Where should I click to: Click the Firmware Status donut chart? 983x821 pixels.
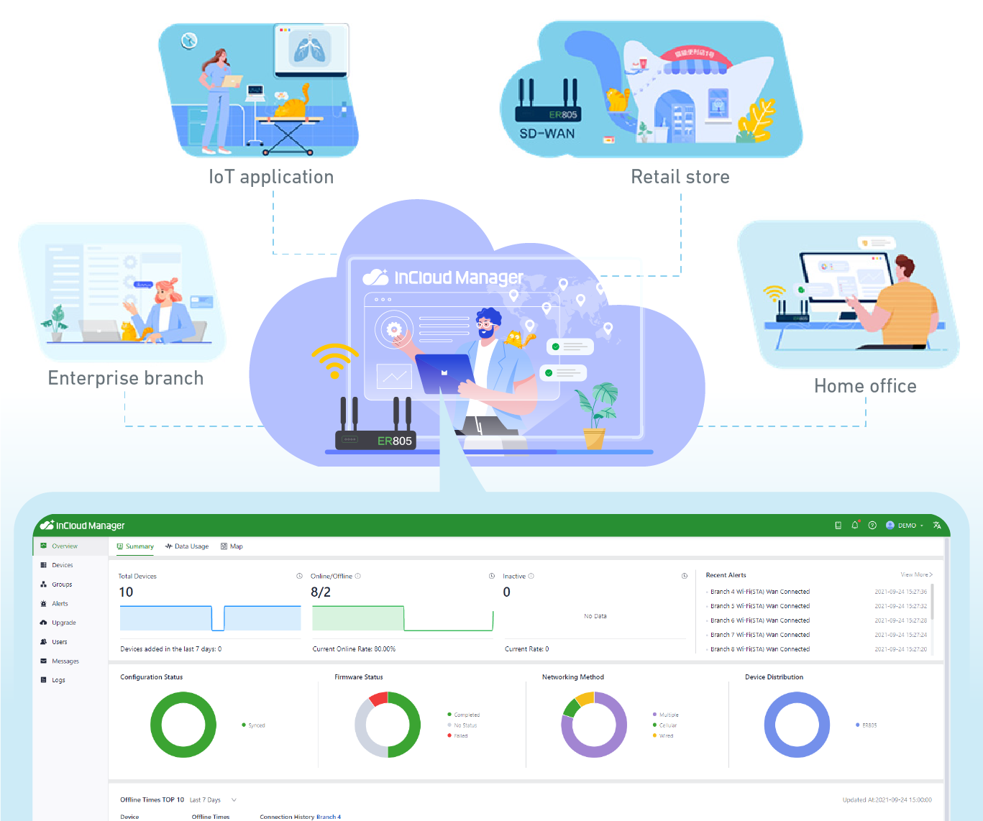coord(388,725)
